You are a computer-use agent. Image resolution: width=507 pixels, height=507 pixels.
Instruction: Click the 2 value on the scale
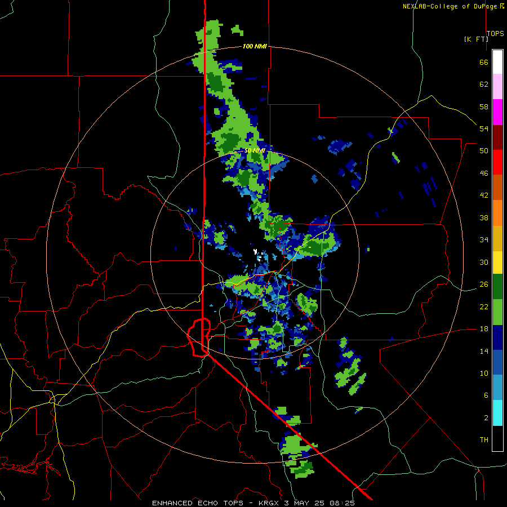point(486,418)
